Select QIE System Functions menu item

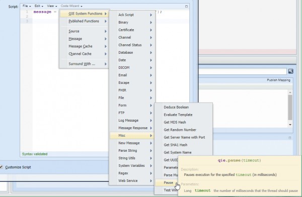tap(85, 14)
